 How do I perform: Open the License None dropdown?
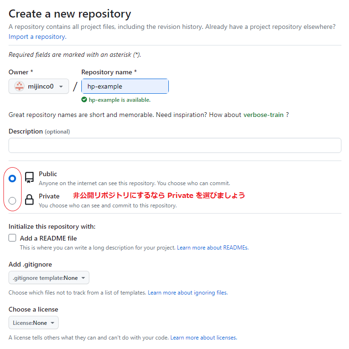(33, 323)
